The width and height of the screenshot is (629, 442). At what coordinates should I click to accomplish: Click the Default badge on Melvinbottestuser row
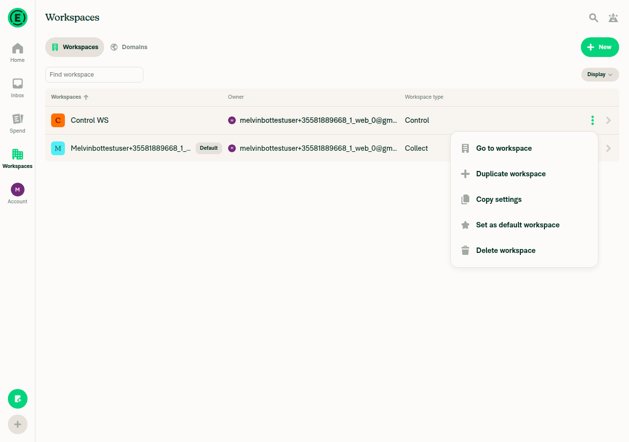tap(209, 148)
